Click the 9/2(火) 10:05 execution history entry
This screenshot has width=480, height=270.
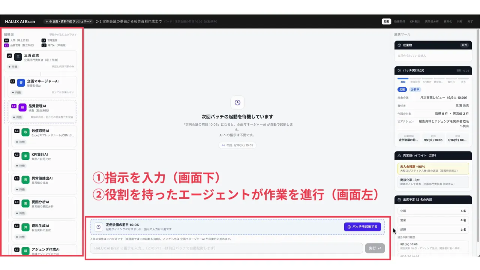(x=433, y=246)
